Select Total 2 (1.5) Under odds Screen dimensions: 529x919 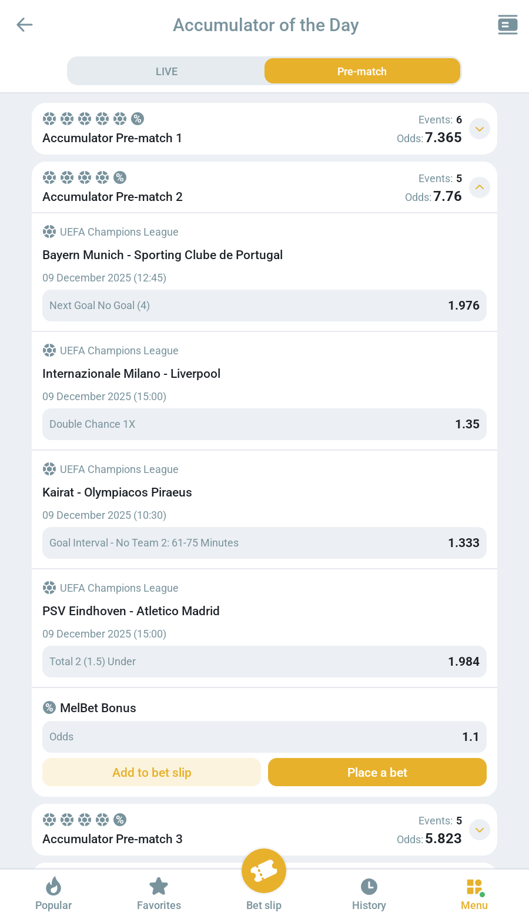click(x=264, y=662)
